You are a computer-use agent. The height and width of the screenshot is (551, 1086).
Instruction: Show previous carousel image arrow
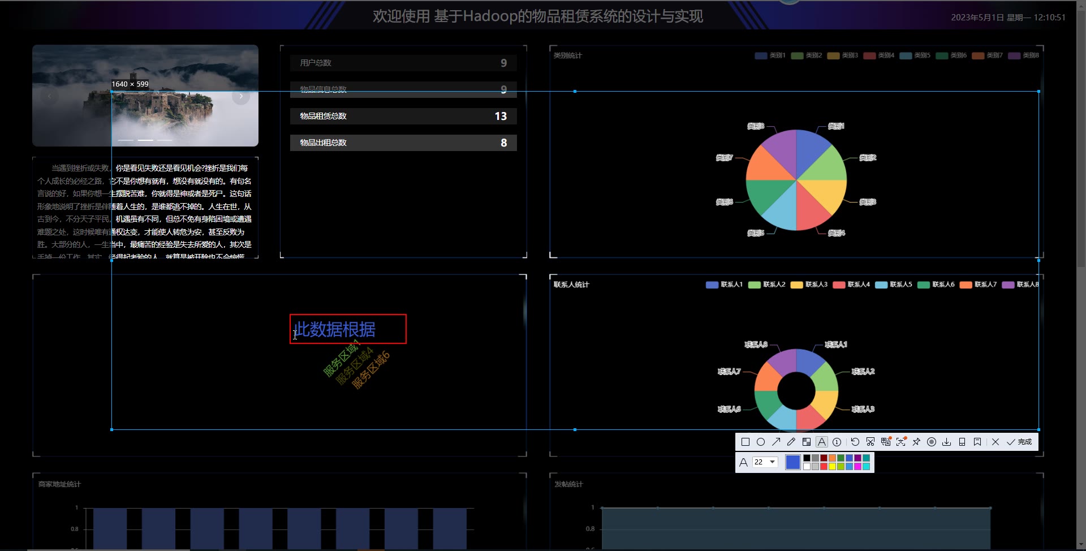[x=50, y=96]
